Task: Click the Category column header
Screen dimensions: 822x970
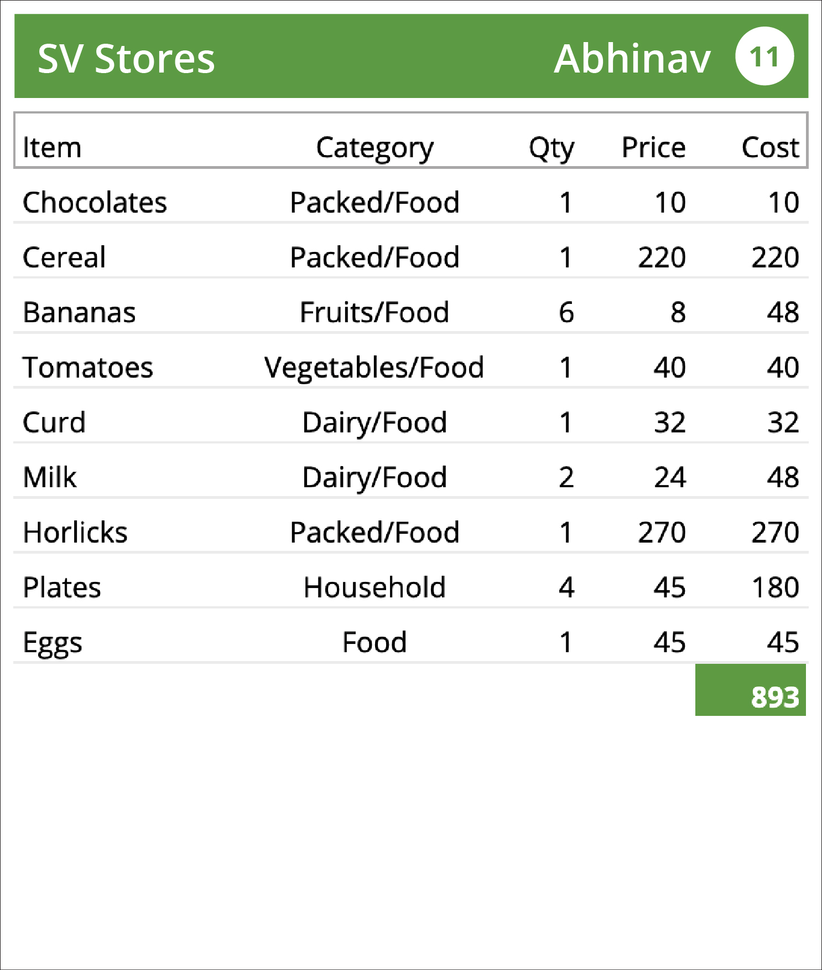Action: click(x=374, y=148)
